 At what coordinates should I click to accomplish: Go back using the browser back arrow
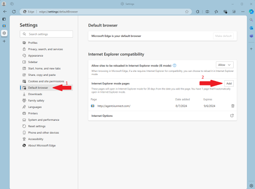[x=4, y=12]
